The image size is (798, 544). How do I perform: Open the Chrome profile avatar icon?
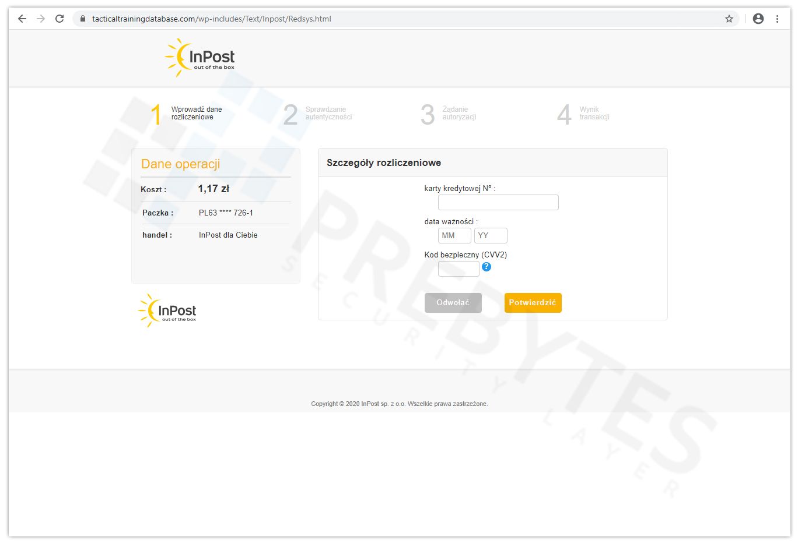click(x=758, y=19)
